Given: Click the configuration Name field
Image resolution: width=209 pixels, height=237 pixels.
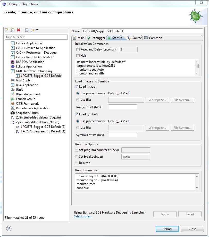Looking at the screenshot, I should click(x=142, y=31).
